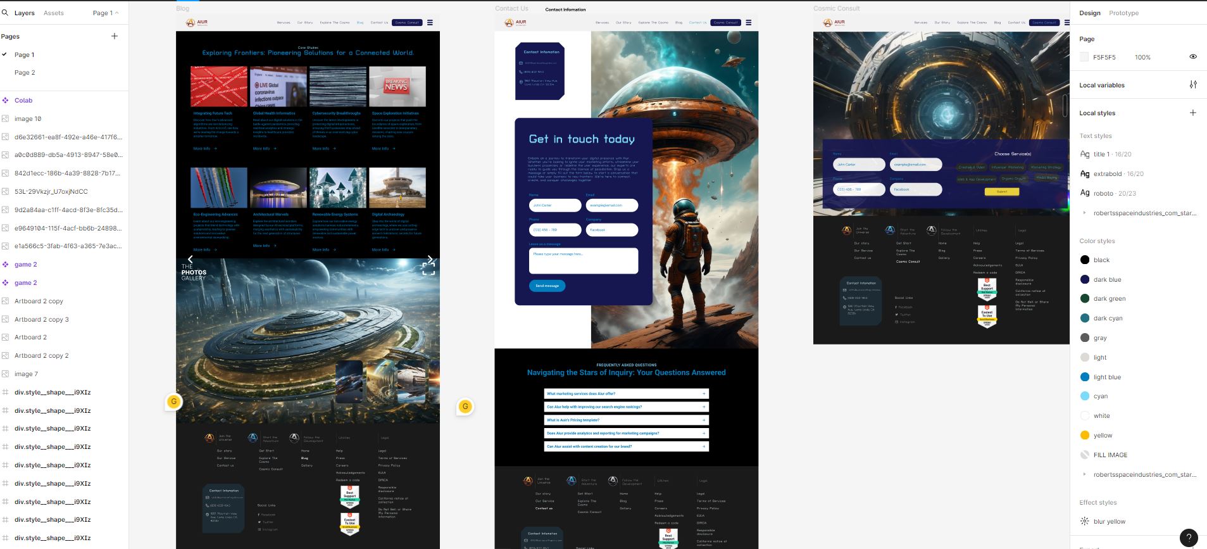Click the roboto text style icon
This screenshot has width=1207, height=549.
pos(1085,193)
